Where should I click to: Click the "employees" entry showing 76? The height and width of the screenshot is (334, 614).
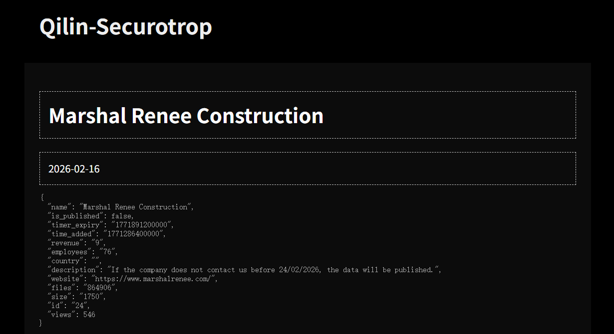[82, 252]
